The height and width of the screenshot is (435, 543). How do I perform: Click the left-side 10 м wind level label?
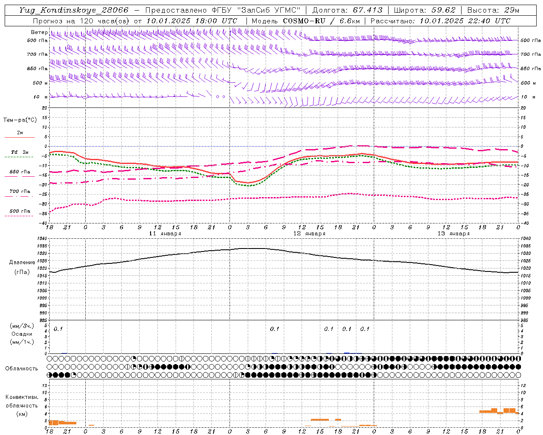coord(41,97)
